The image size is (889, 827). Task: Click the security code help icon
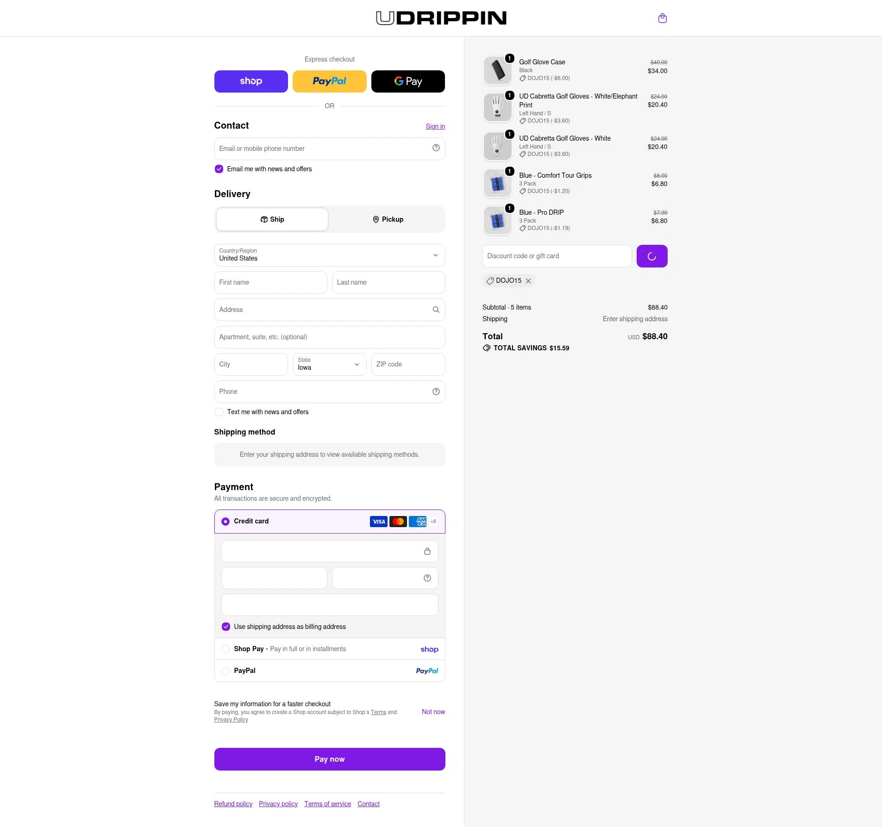tap(427, 578)
